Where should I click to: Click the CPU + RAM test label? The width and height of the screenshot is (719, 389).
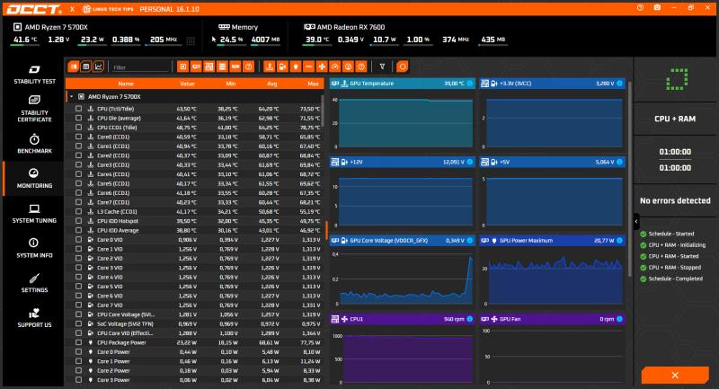(x=675, y=119)
